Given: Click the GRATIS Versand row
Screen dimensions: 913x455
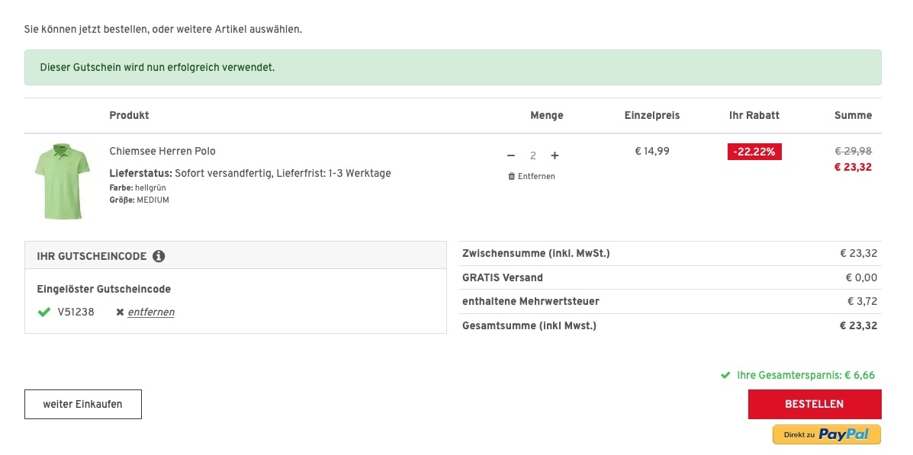Looking at the screenshot, I should click(670, 277).
